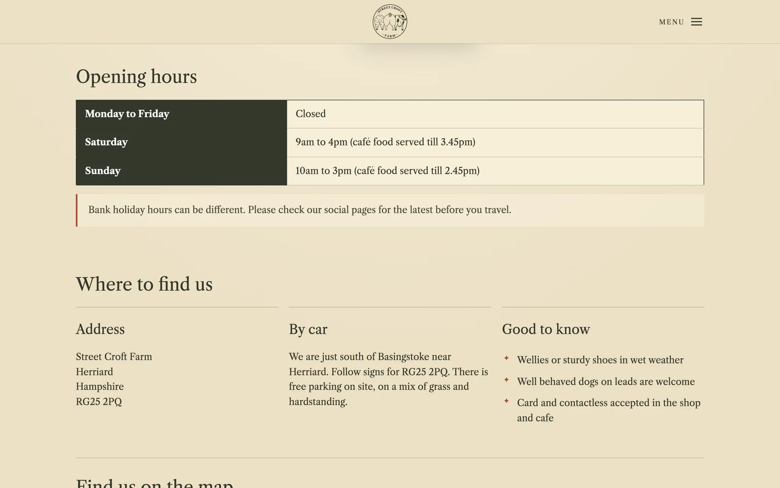Click the 'RG25 2PQ' postcode in the address

coord(99,402)
